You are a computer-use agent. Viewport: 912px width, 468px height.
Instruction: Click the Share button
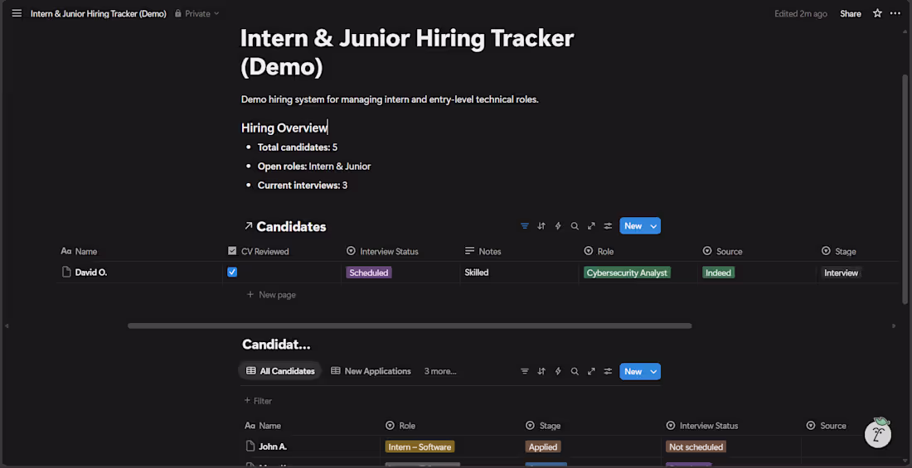coord(850,13)
